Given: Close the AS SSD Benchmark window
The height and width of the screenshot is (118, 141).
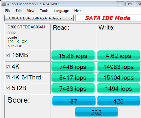Looking at the screenshot, I should pos(138,4).
